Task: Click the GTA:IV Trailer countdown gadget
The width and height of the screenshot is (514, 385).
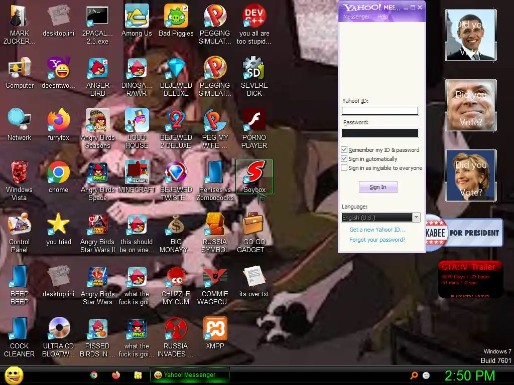Action: [x=470, y=279]
